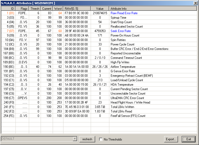
Task: Select the Seek Error Rate attribute
Action: tap(120, 31)
